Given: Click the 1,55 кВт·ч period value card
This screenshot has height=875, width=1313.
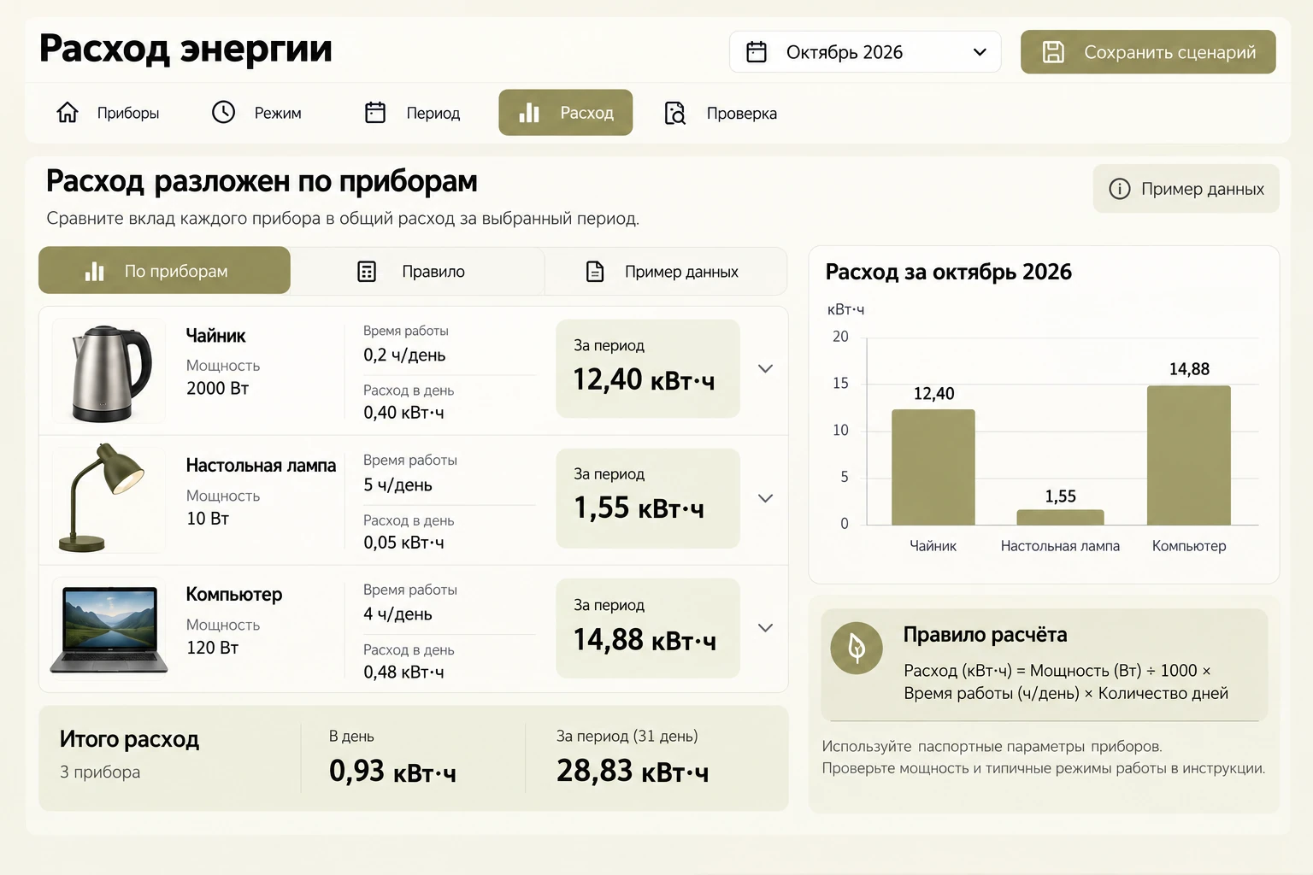Looking at the screenshot, I should pos(648,498).
